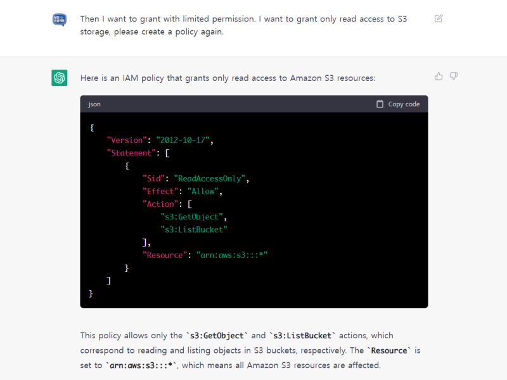Click the clipboard icon in code header
This screenshot has width=507, height=380.
380,104
